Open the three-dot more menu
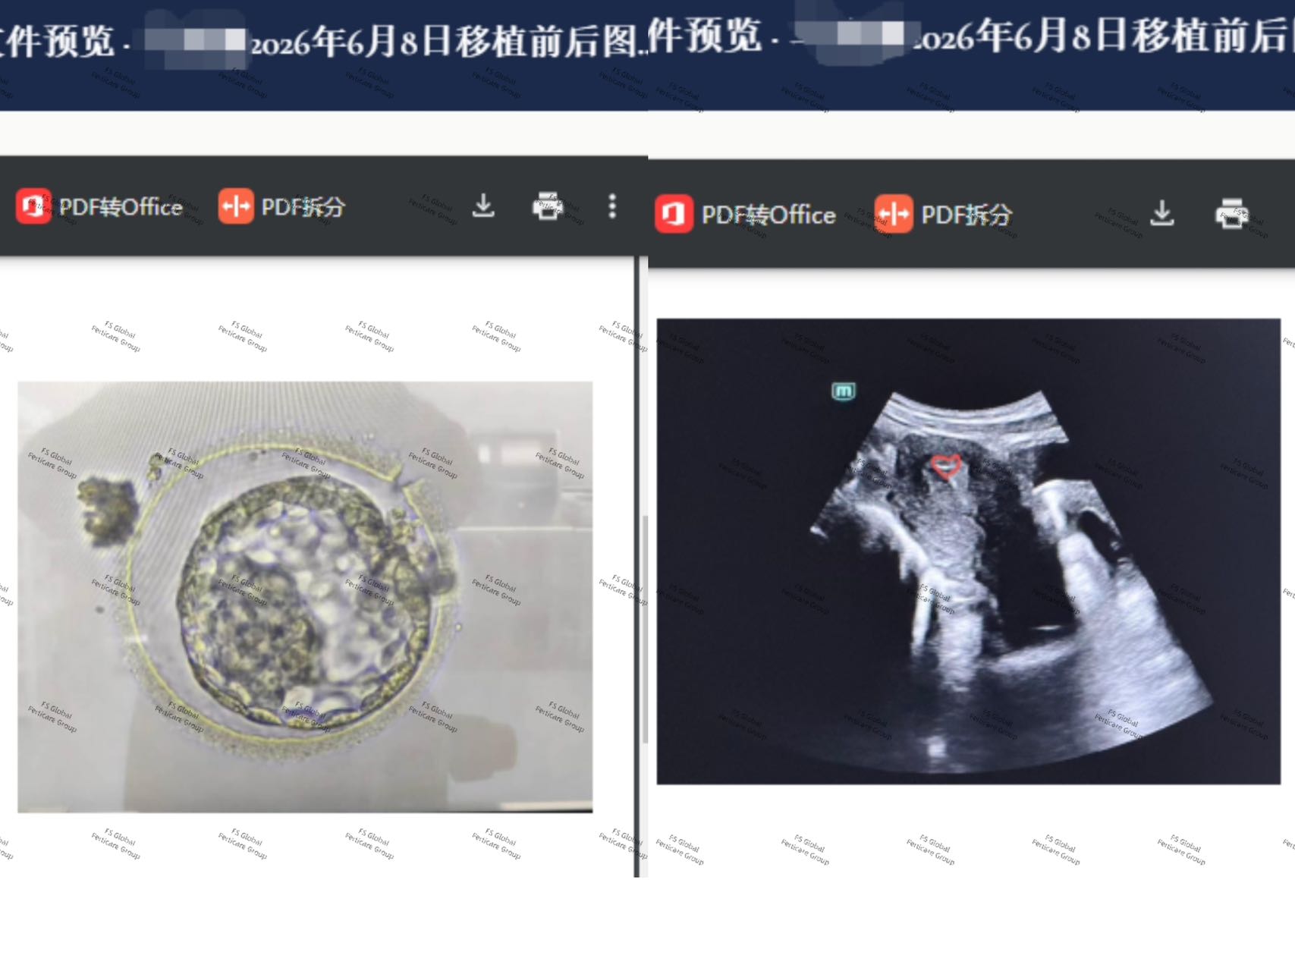The width and height of the screenshot is (1295, 971). pos(612,206)
